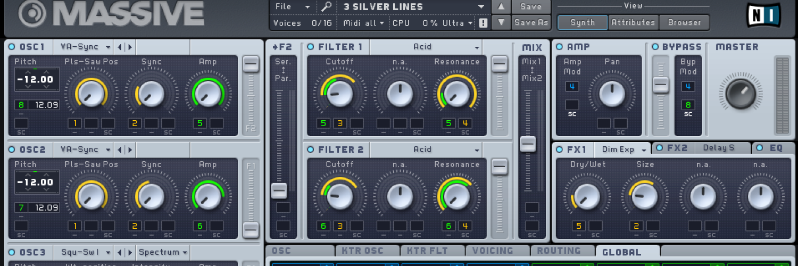Open Filter 1 Acid type dropdown
The height and width of the screenshot is (266, 798).
(x=426, y=47)
